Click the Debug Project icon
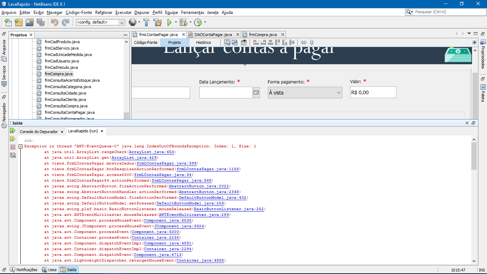487x274 pixels. pos(183,22)
